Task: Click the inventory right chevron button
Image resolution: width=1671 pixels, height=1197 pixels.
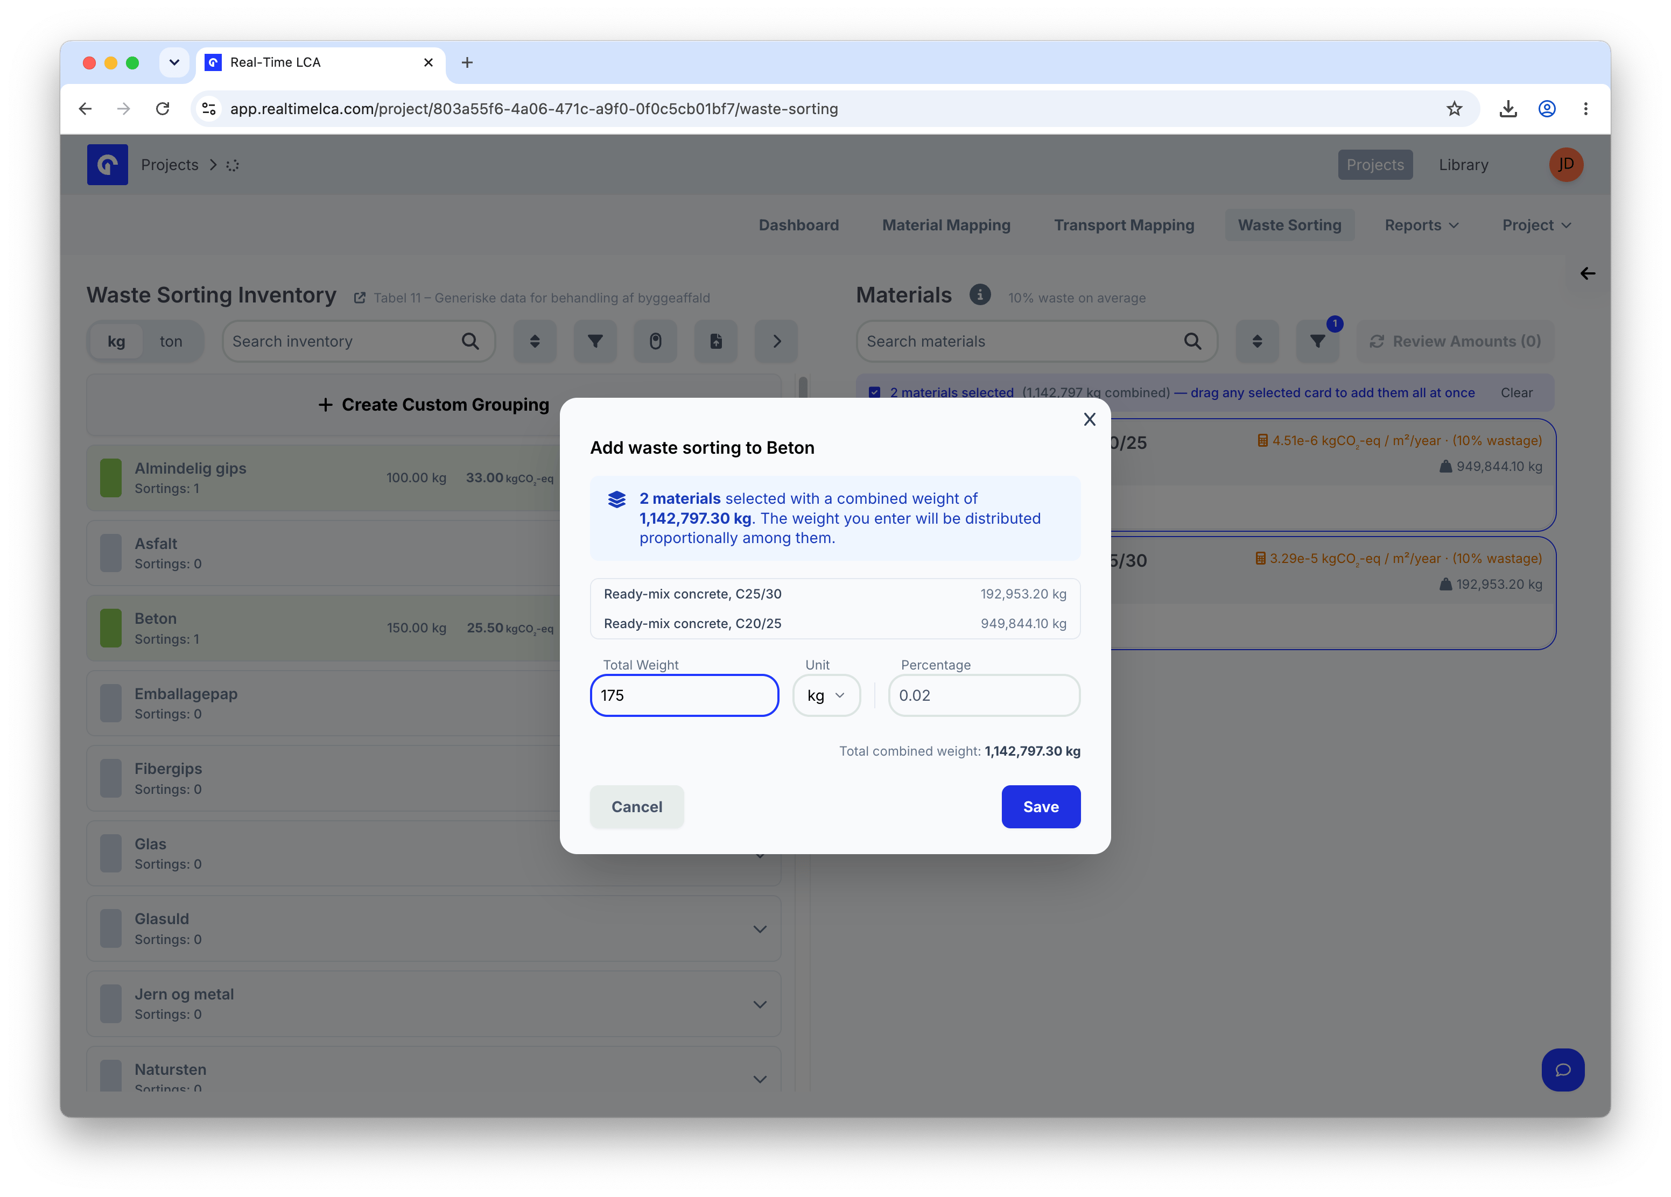Action: [777, 341]
